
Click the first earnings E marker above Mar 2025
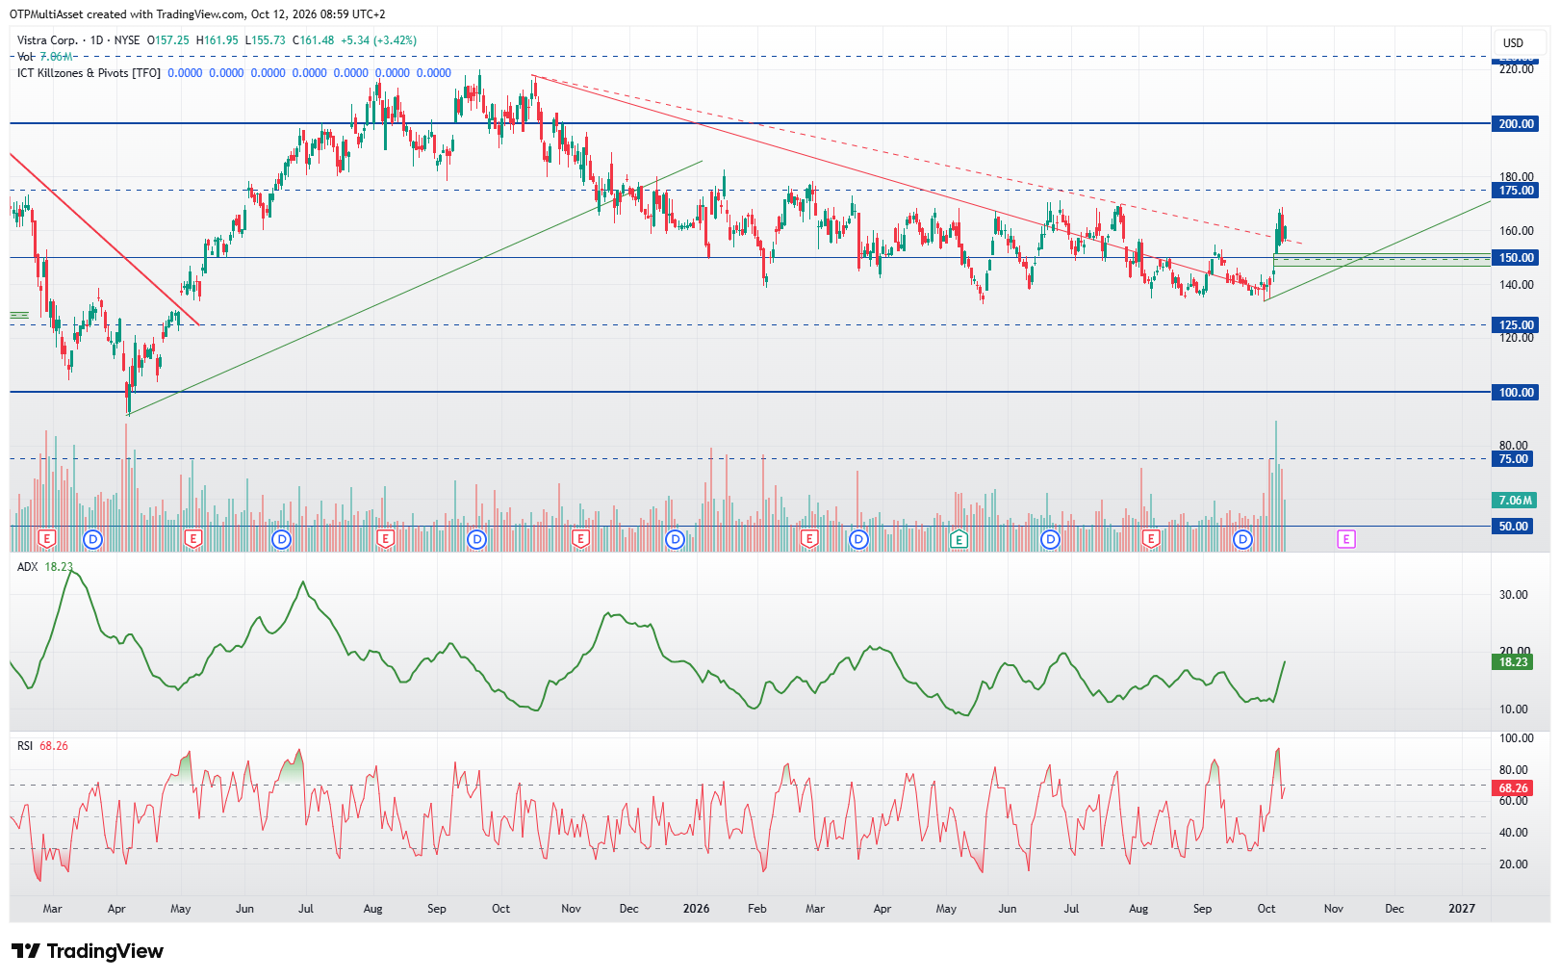(46, 539)
